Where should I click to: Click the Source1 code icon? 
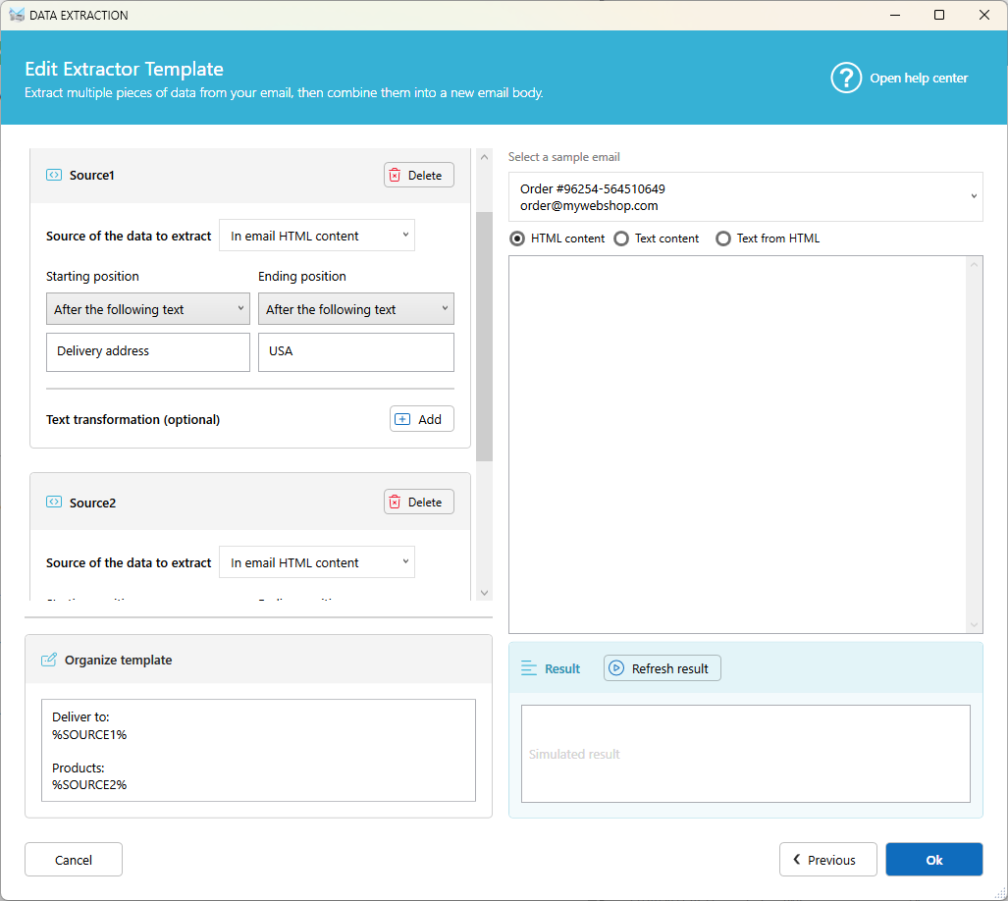coord(54,175)
